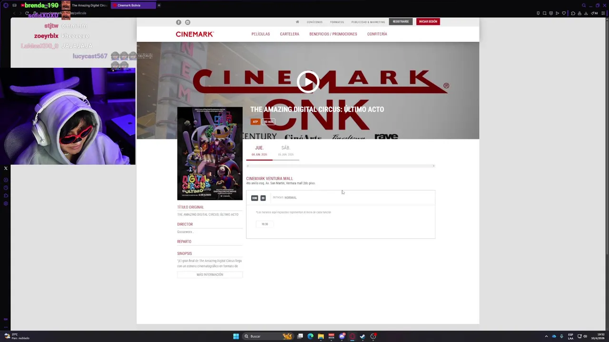Play the Cinemark banner video
The height and width of the screenshot is (342, 609).
pos(308,82)
